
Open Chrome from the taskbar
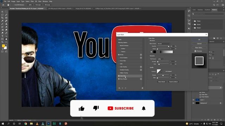26,124
